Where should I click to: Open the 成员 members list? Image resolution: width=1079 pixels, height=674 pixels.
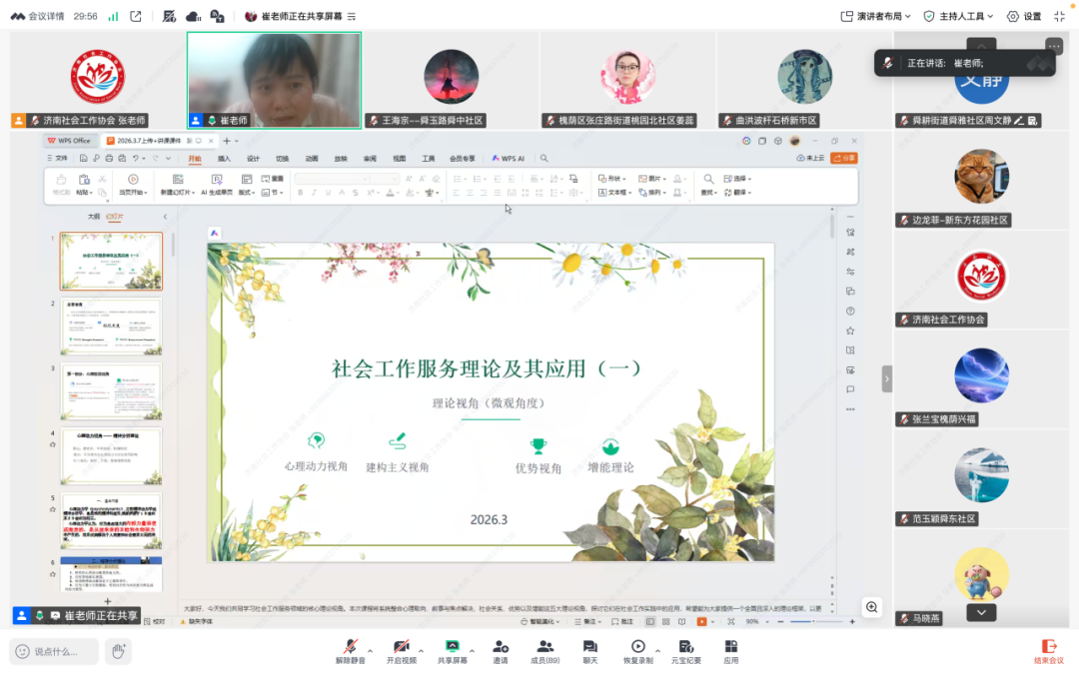coord(544,647)
